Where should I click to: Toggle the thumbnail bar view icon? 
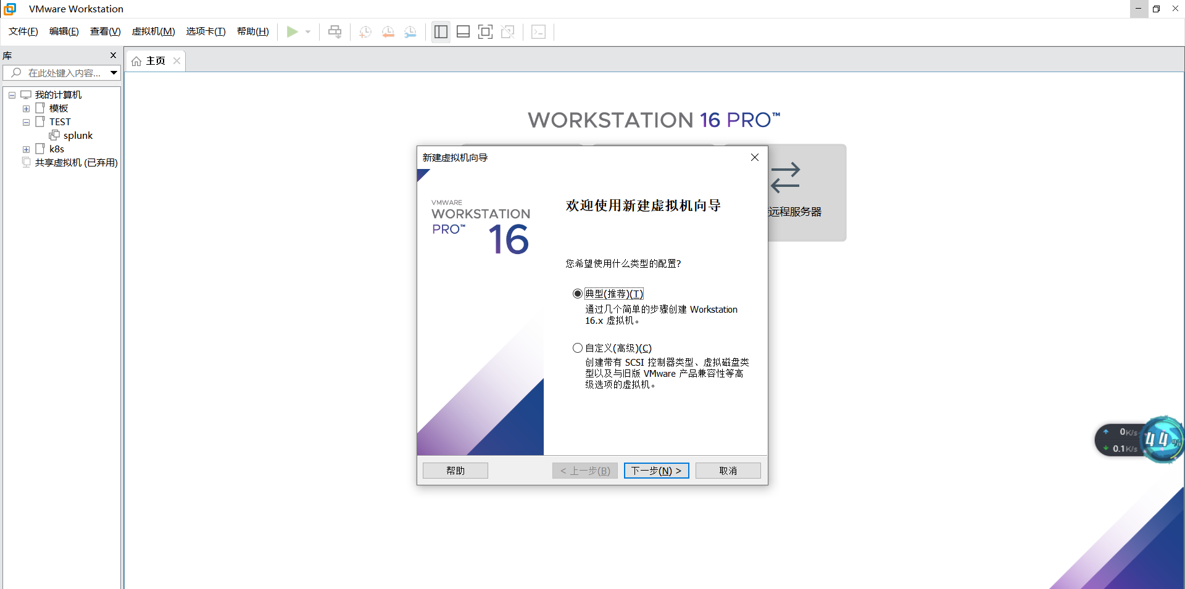point(463,32)
